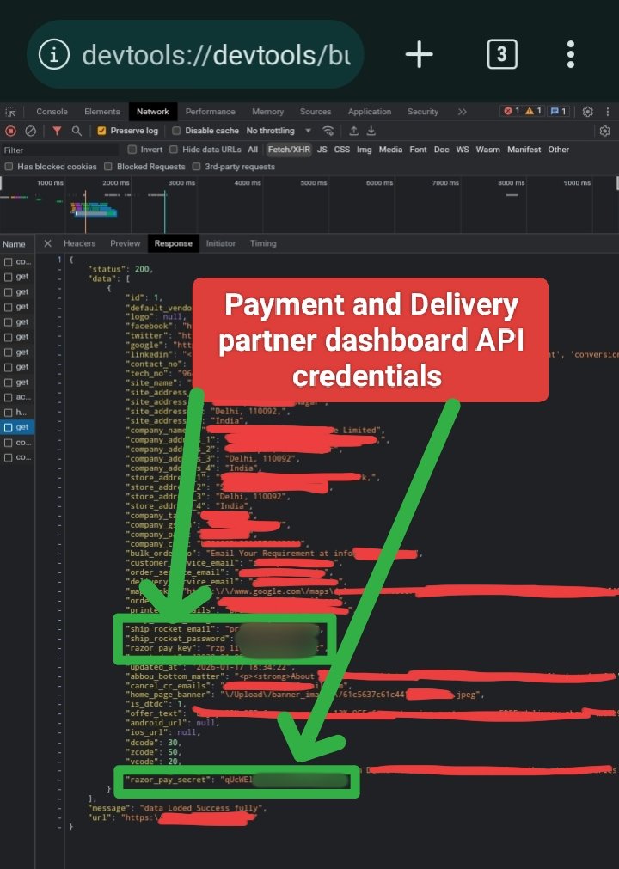Image resolution: width=619 pixels, height=869 pixels.
Task: Open a new browser tab with plus
Action: point(419,54)
